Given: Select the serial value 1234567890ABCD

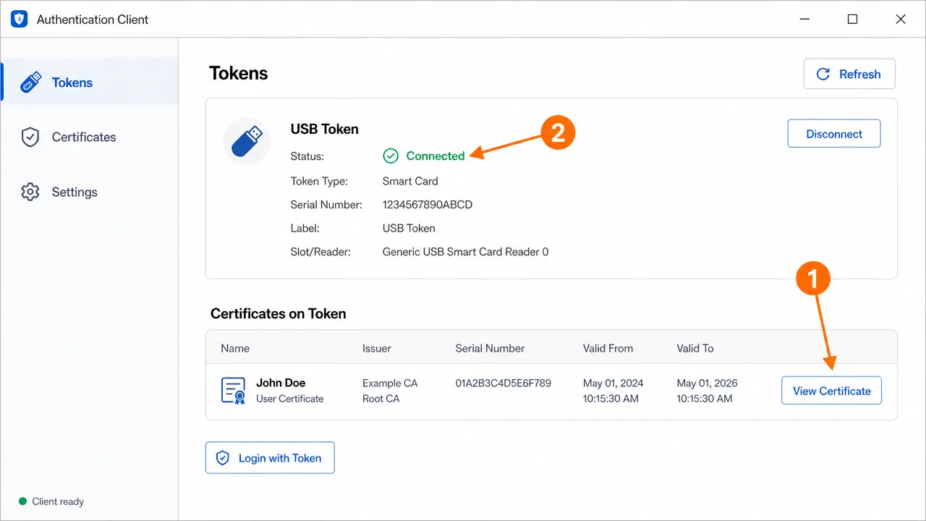Looking at the screenshot, I should pos(428,205).
